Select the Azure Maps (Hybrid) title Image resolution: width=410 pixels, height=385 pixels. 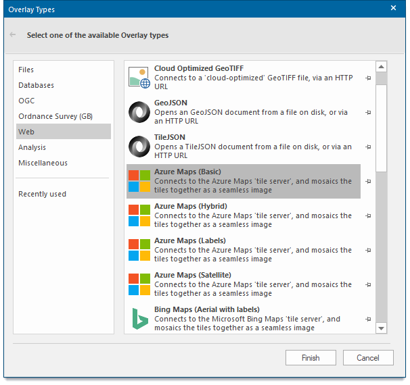coord(191,206)
